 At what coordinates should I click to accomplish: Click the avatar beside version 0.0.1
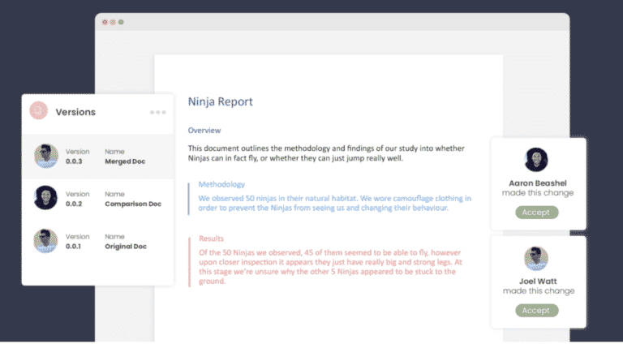tap(46, 240)
